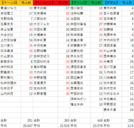Click sales value 22 next to 松本慈子

[31, 88]
